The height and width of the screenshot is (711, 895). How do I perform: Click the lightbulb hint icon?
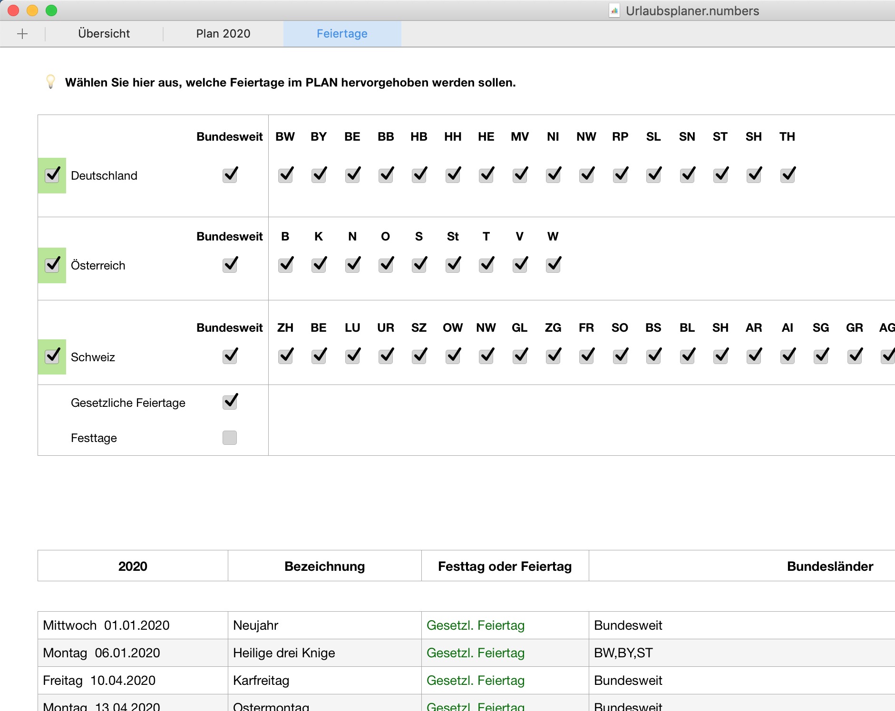point(50,82)
